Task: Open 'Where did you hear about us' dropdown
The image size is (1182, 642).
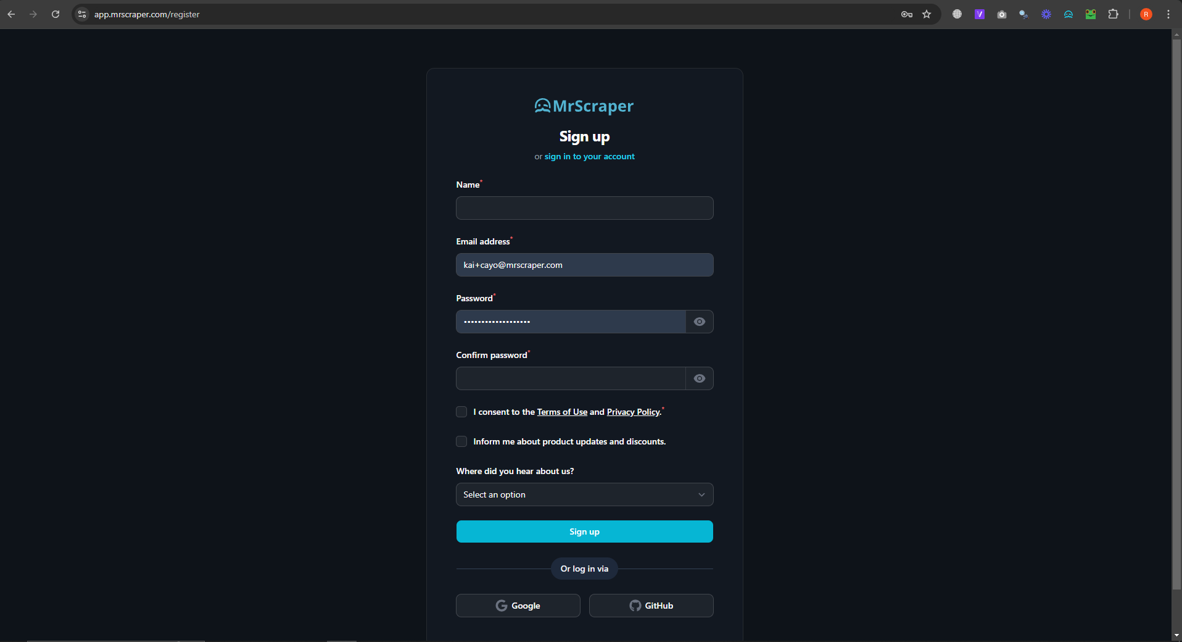Action: coord(585,494)
